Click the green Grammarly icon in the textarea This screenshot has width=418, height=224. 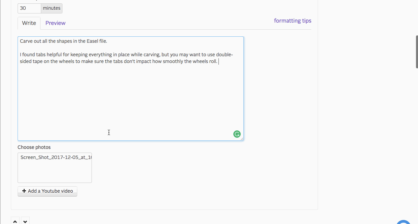[237, 134]
